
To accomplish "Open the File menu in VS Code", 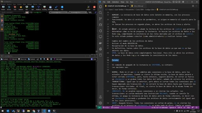I will tap(104, 2).
